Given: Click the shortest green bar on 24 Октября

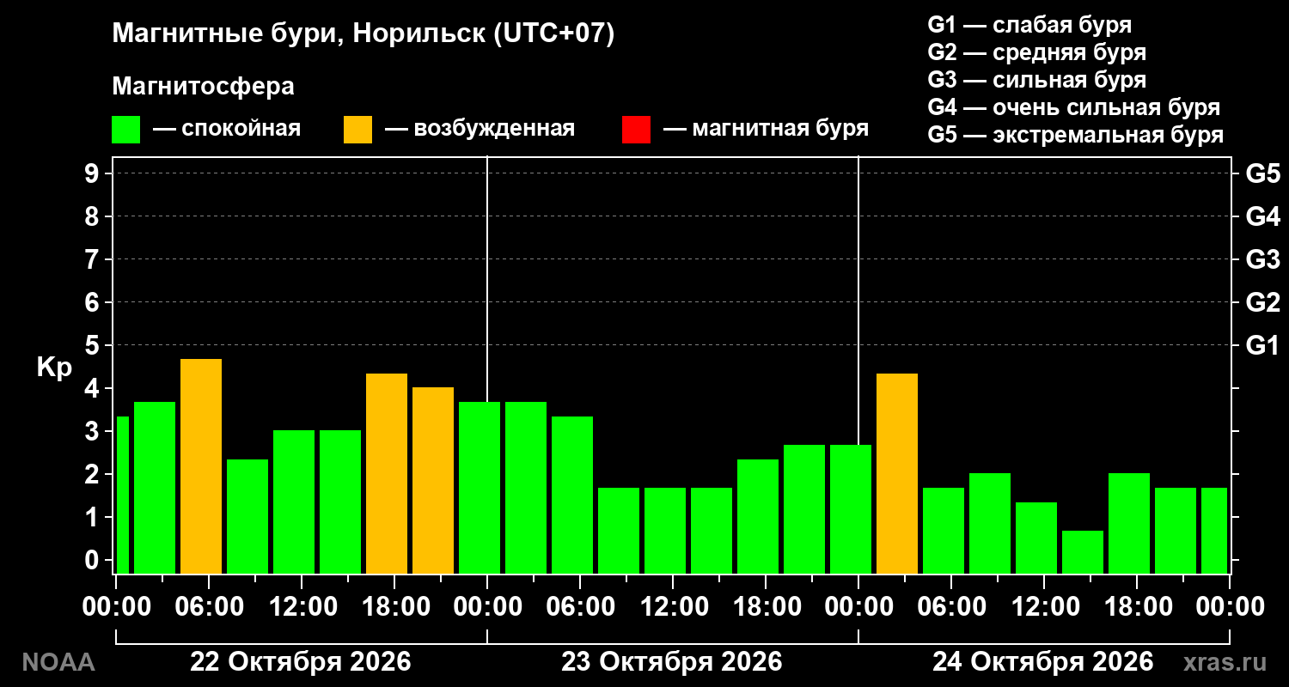Looking at the screenshot, I should (x=1083, y=552).
